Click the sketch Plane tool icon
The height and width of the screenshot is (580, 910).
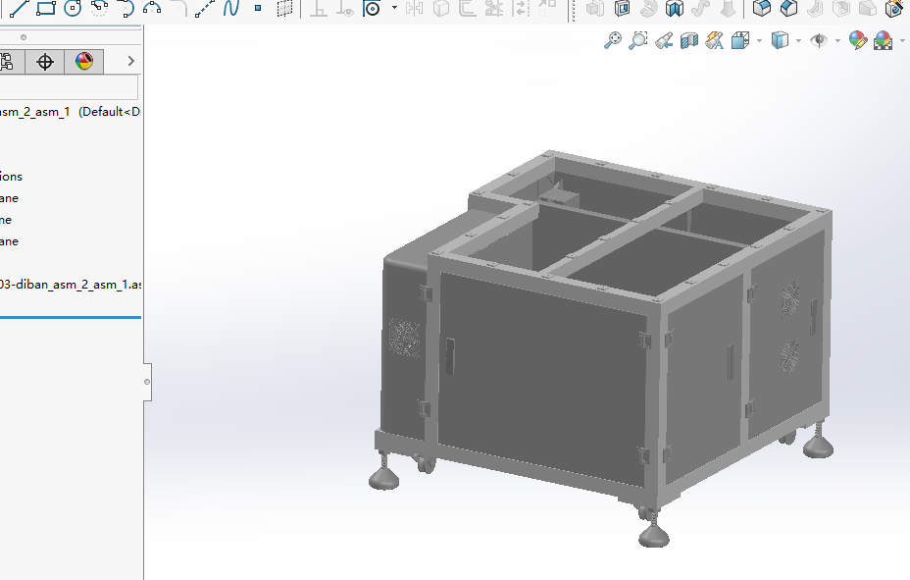click(x=284, y=8)
